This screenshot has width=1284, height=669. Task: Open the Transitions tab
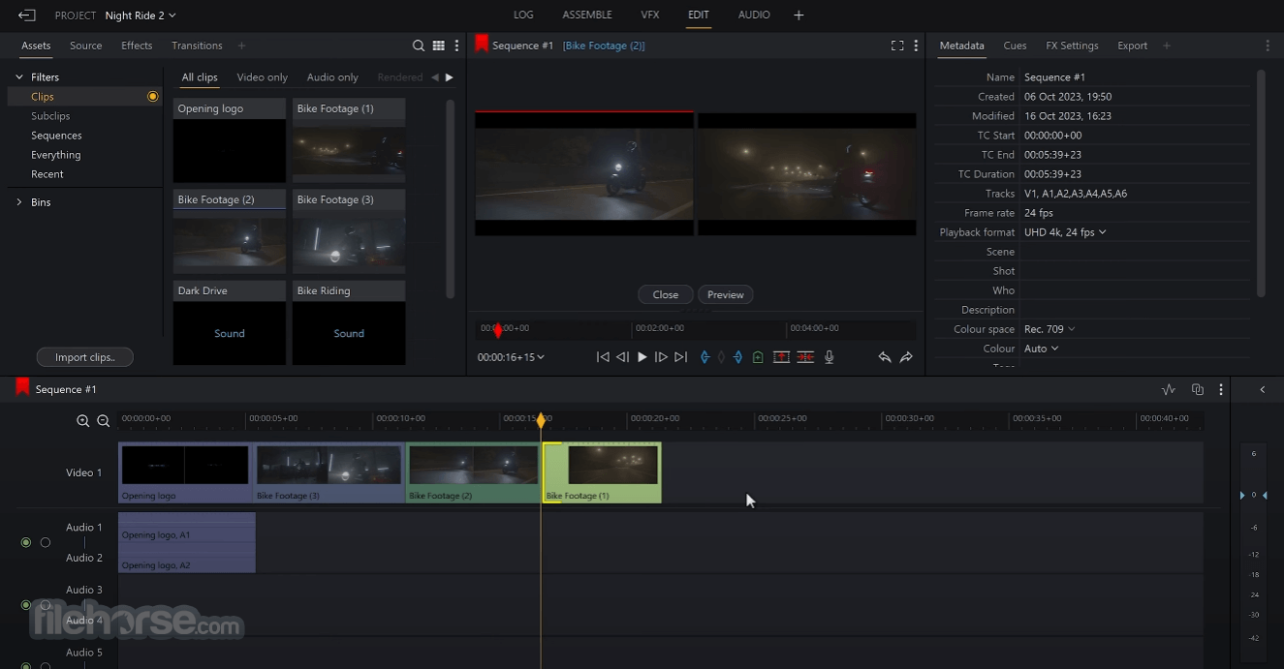pyautogui.click(x=197, y=46)
